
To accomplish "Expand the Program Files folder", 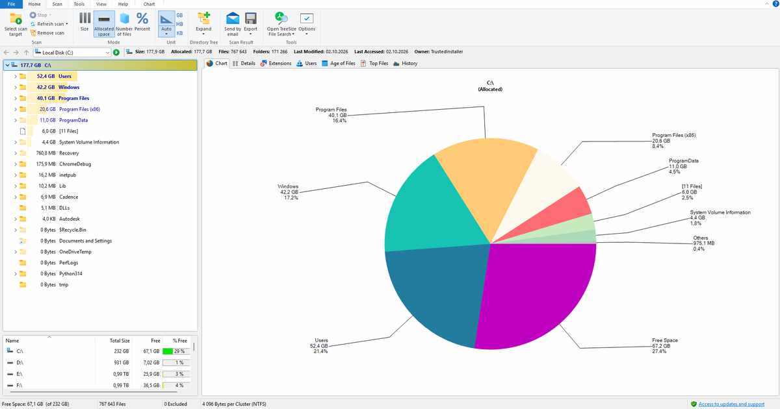I will pos(16,99).
